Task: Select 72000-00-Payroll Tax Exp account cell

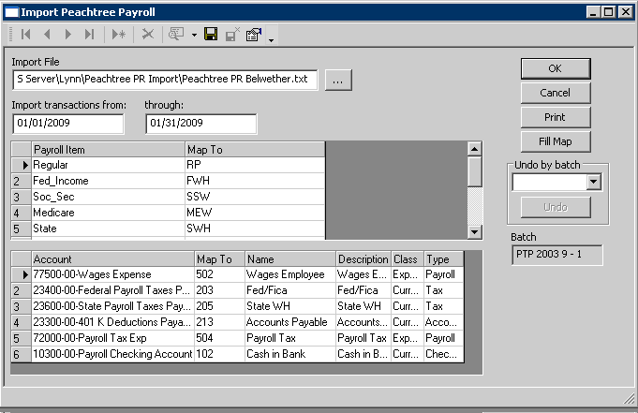Action: (x=113, y=338)
